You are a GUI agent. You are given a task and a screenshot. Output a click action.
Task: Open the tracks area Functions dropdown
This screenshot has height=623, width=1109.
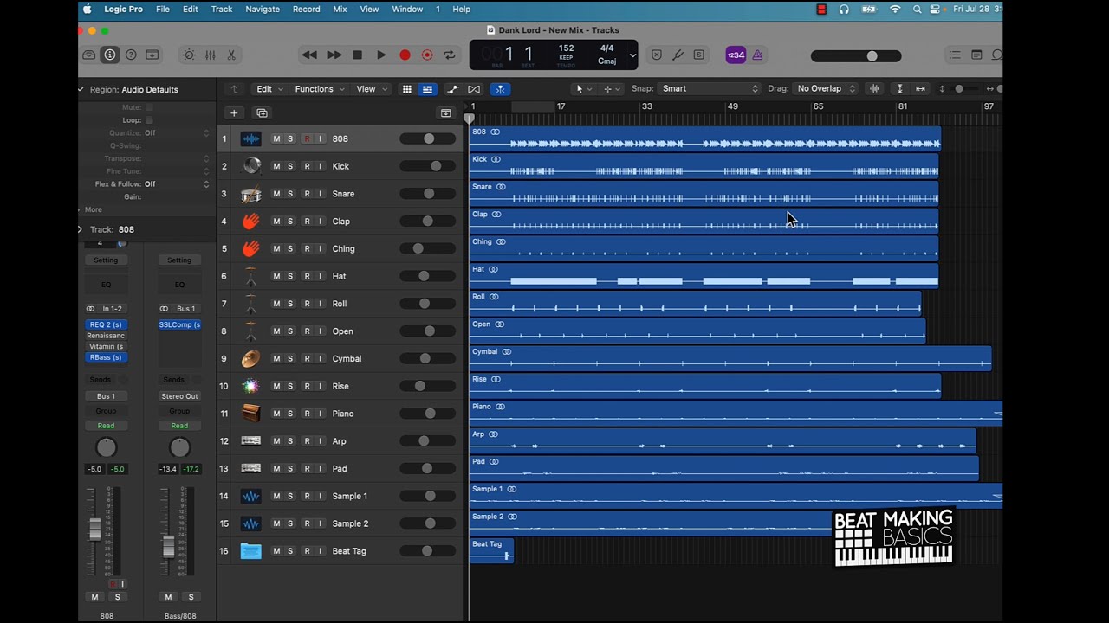pos(320,89)
